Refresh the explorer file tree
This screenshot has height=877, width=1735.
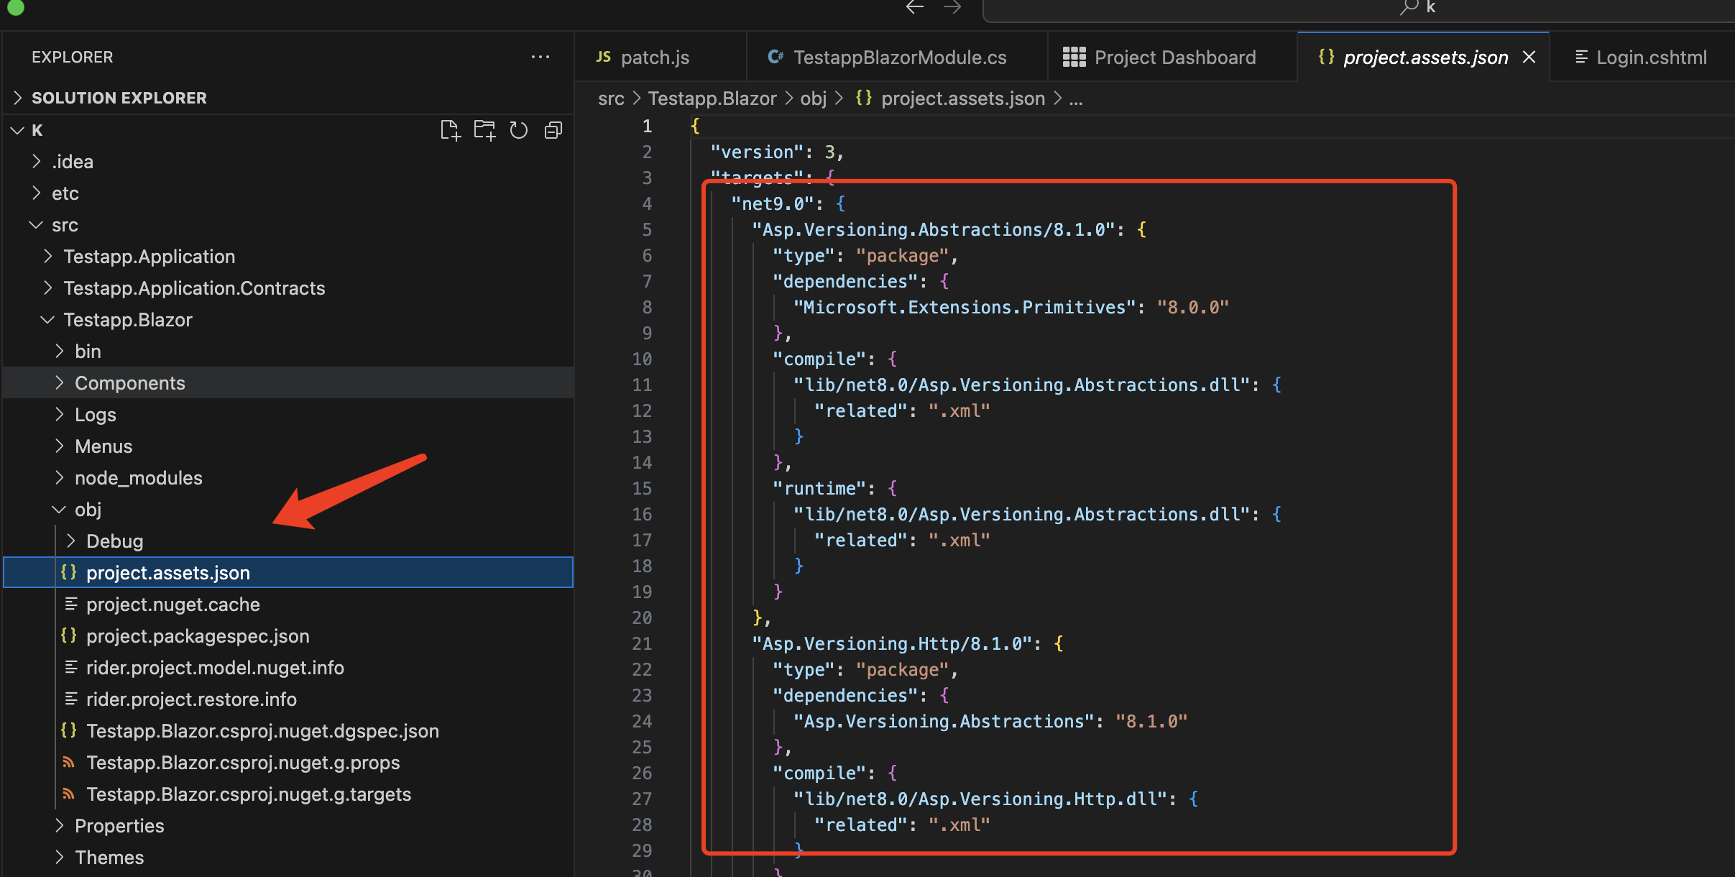click(x=519, y=130)
